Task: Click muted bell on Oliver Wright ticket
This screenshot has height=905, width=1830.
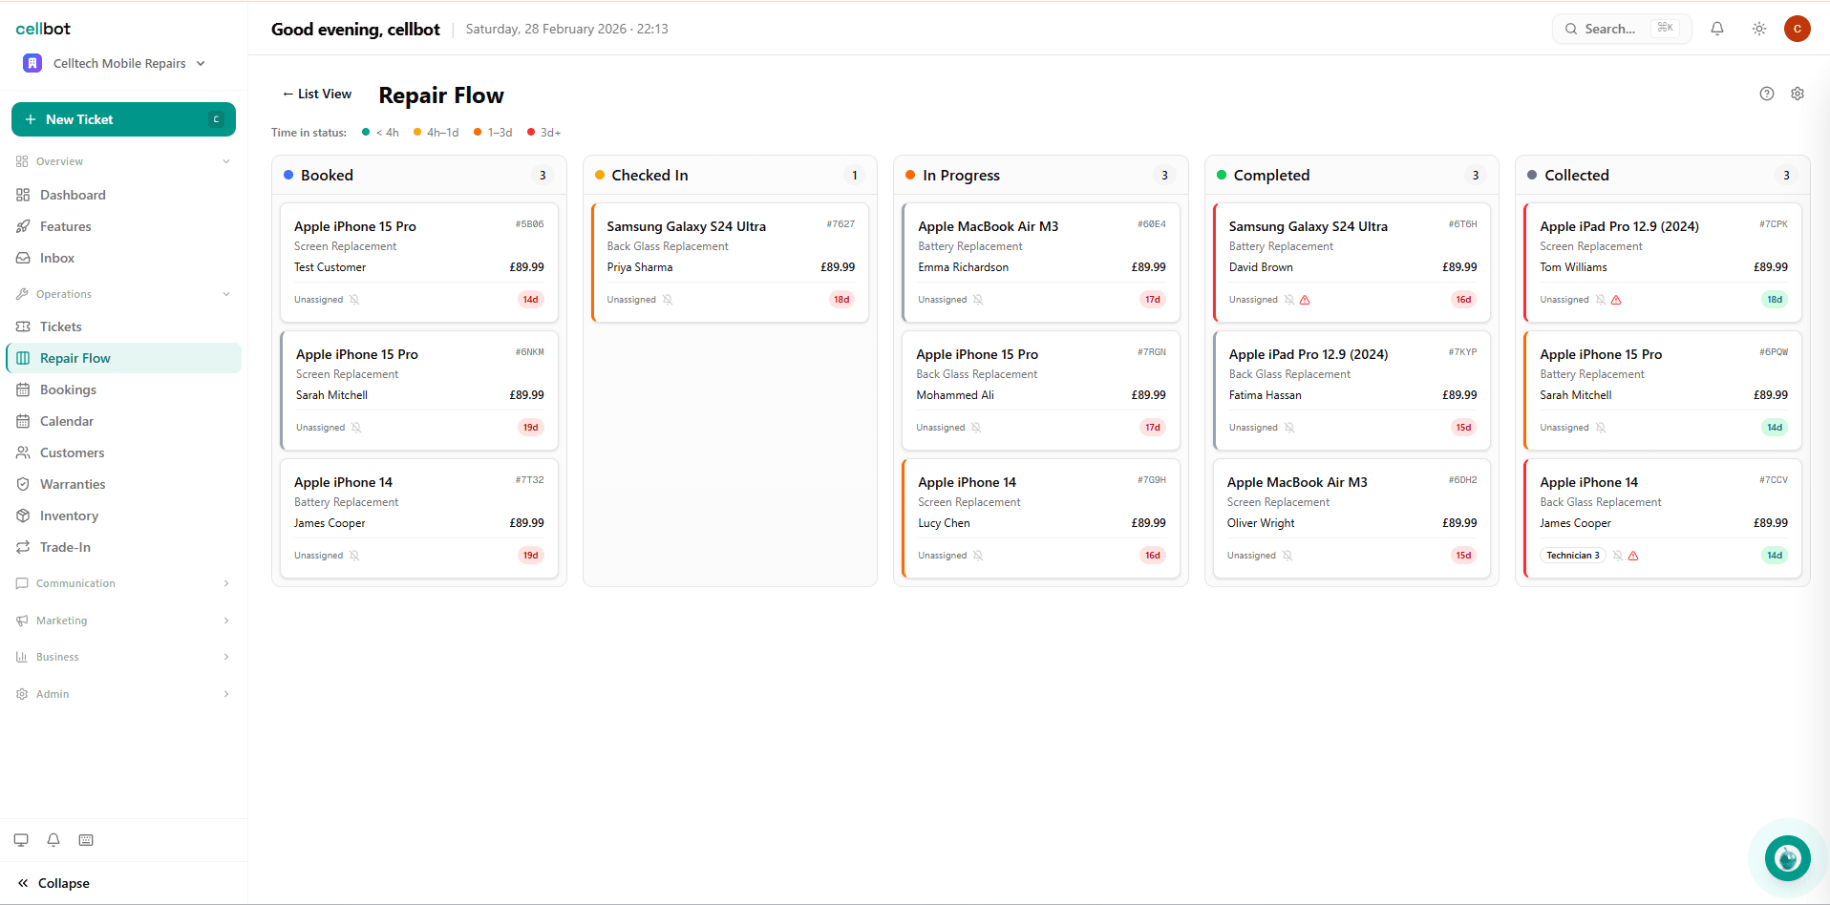Action: point(1287,556)
